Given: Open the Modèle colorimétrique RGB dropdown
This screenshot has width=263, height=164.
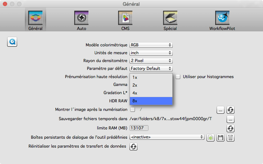Looking at the screenshot, I should point(151,45).
